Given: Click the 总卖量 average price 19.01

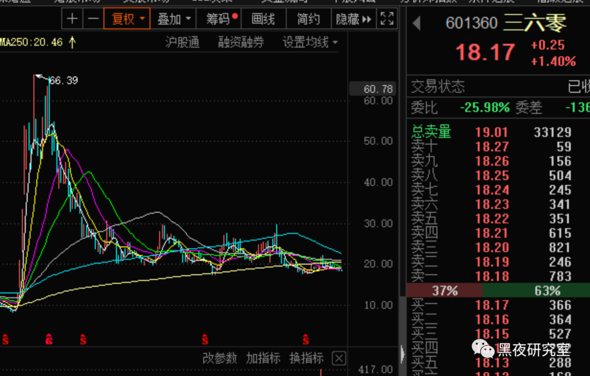Looking at the screenshot, I should coord(492,132).
